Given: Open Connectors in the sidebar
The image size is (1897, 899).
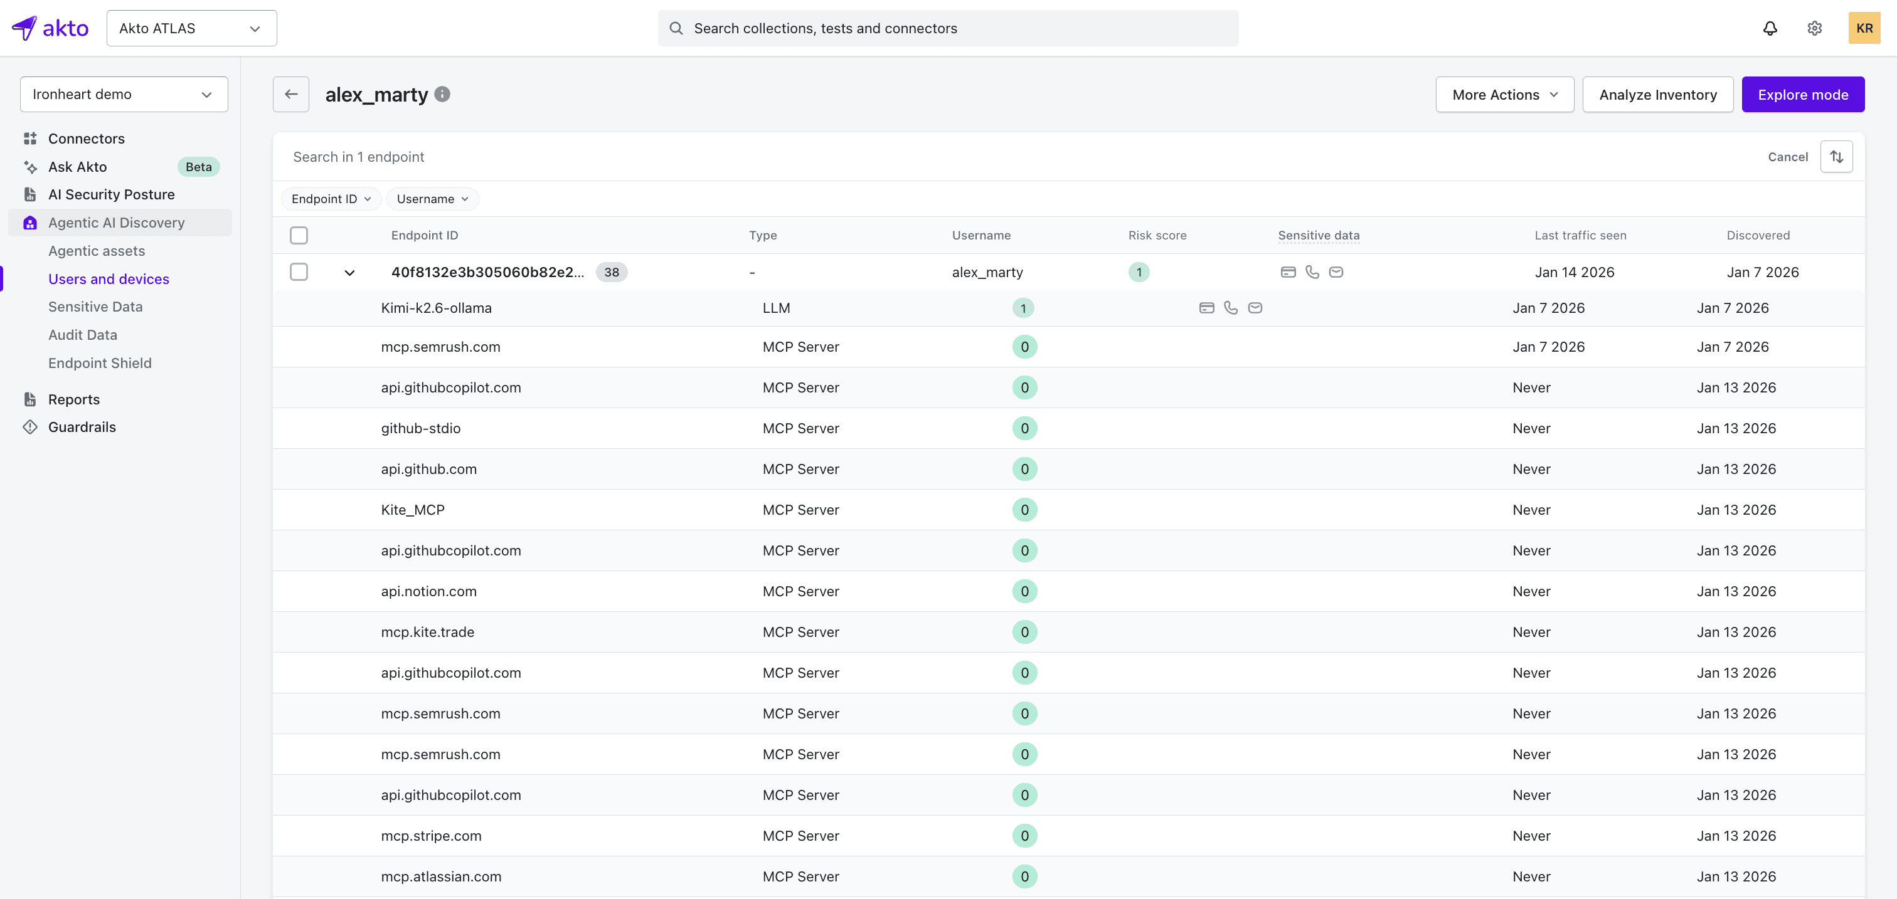Looking at the screenshot, I should click(86, 139).
